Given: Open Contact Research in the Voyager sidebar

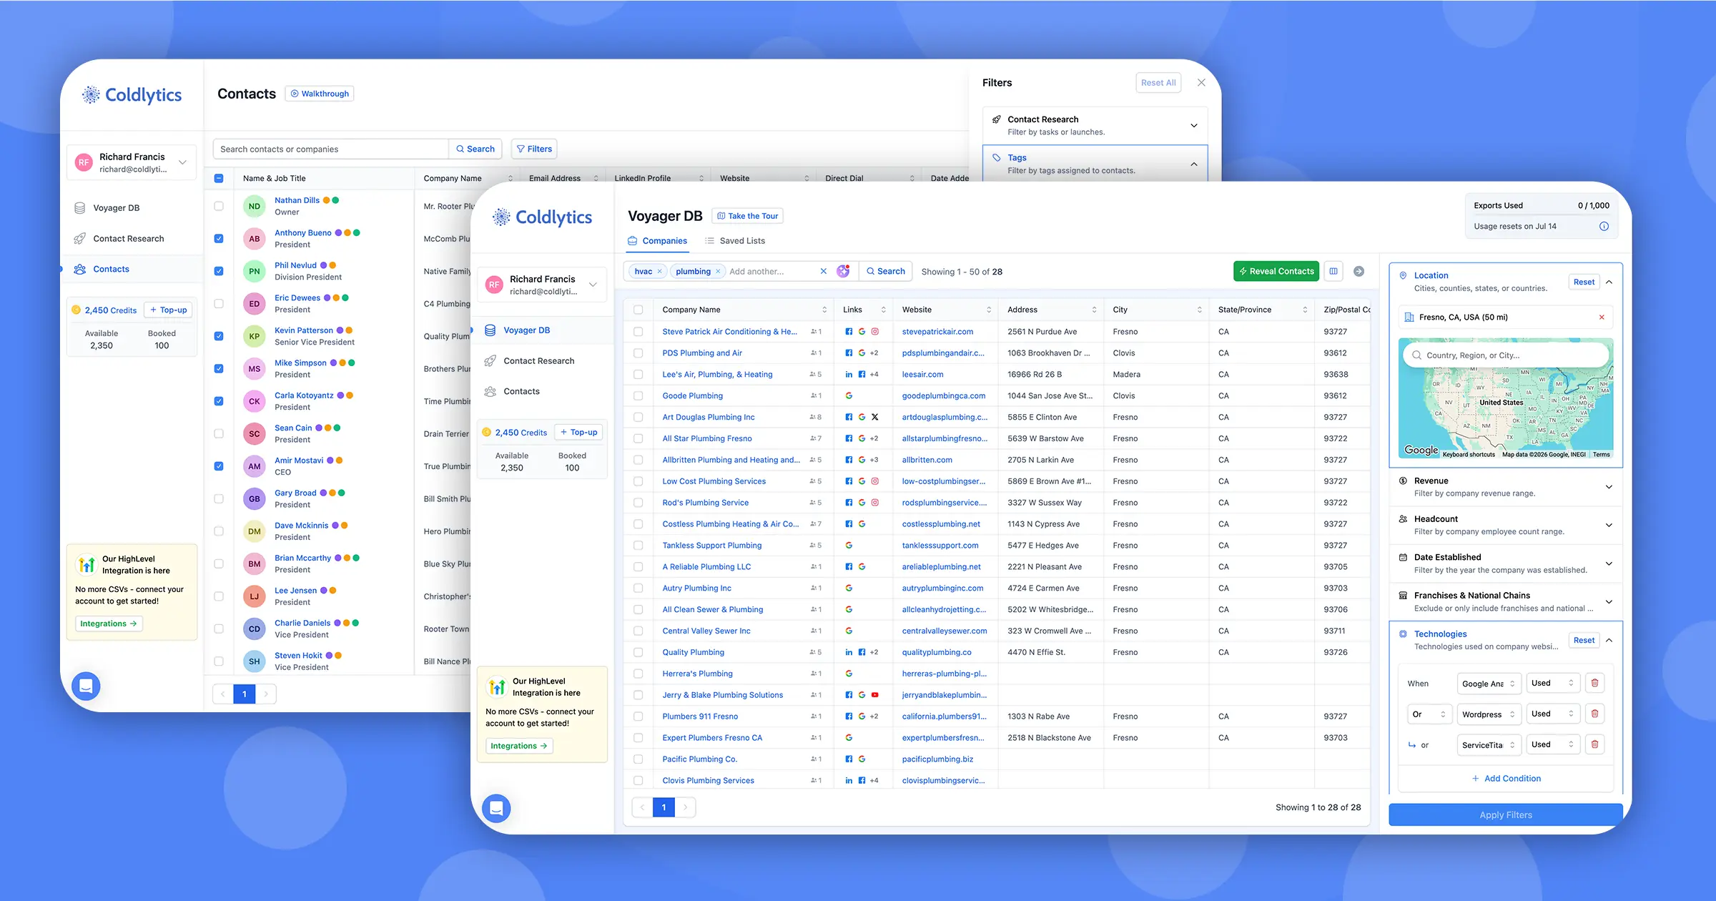Looking at the screenshot, I should 538,361.
